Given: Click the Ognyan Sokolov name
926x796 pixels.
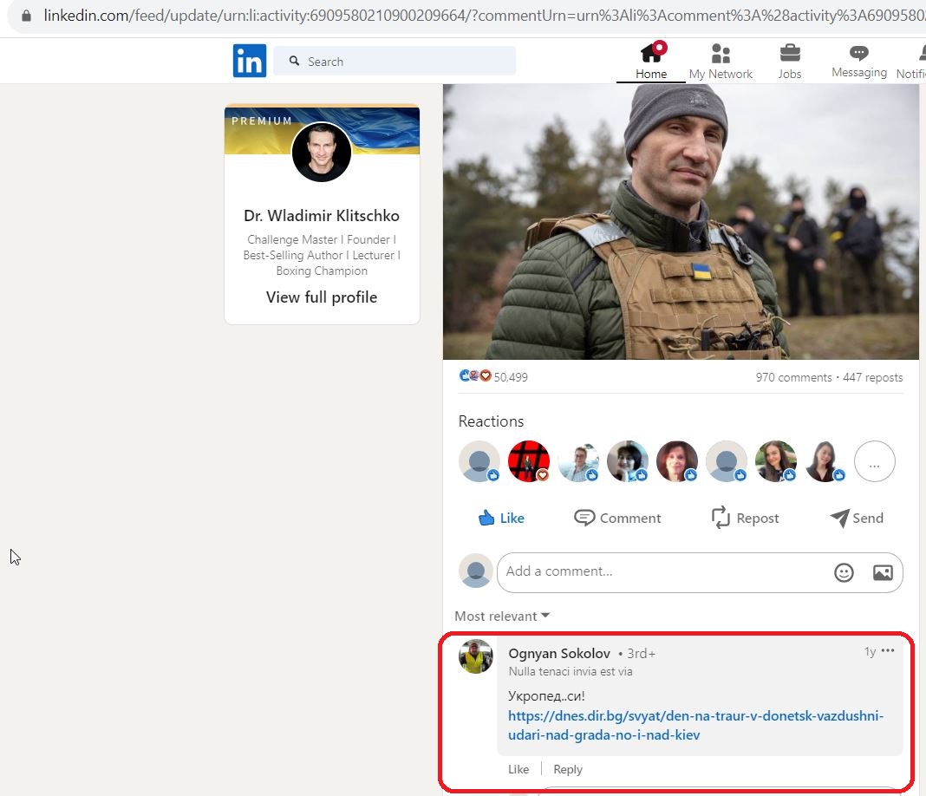Looking at the screenshot, I should click(x=558, y=653).
